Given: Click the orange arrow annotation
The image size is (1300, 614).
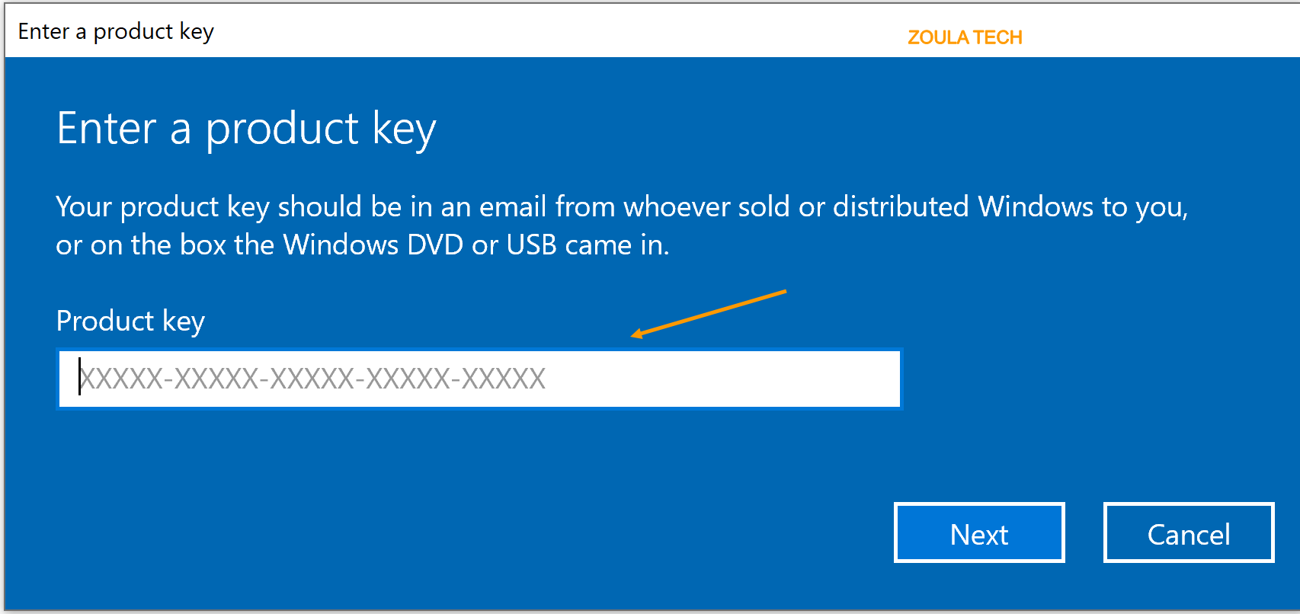Looking at the screenshot, I should (709, 312).
